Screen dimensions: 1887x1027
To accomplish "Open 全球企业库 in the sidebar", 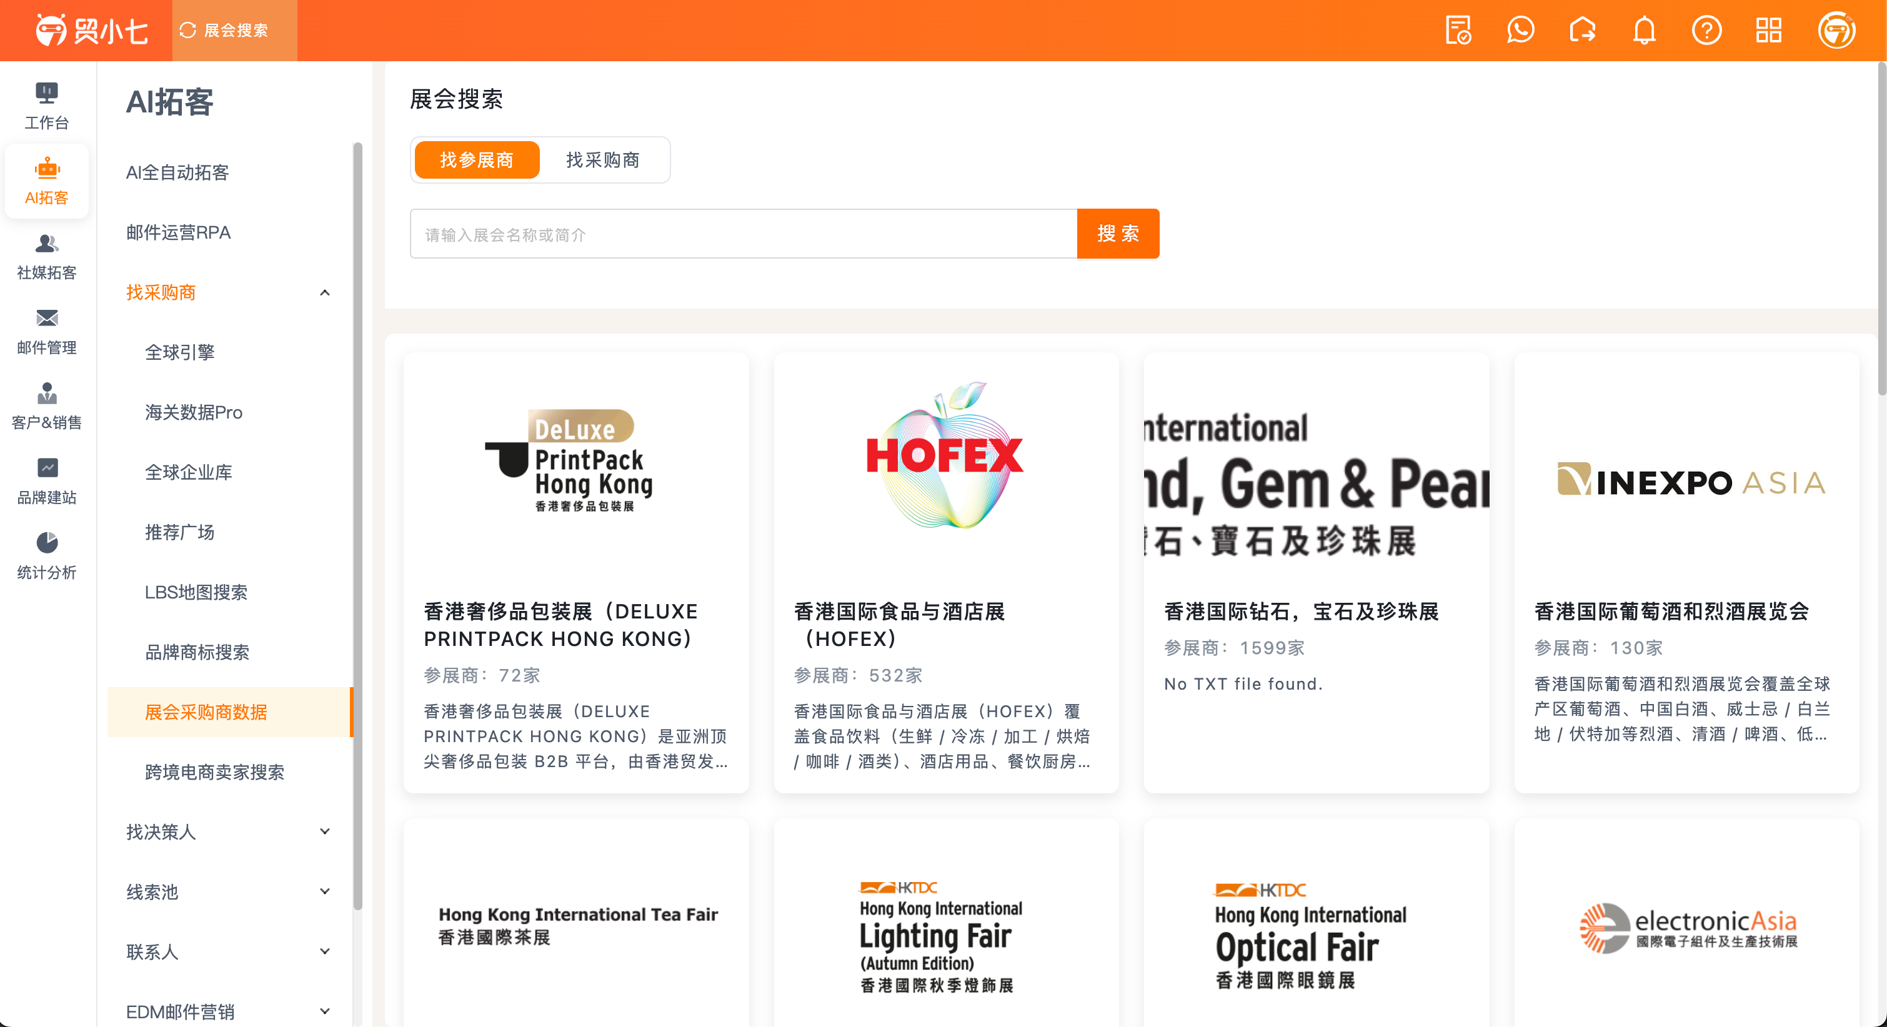I will (188, 472).
